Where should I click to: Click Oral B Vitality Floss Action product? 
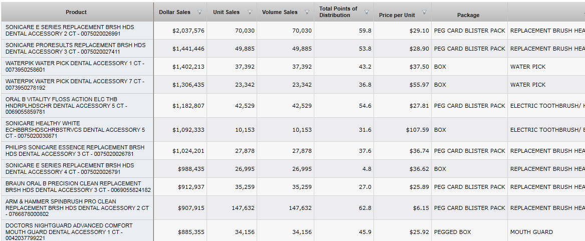[x=68, y=106]
